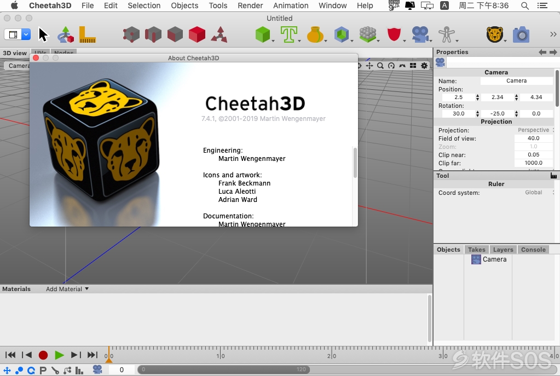The width and height of the screenshot is (560, 376).
Task: Switch to the Takes tab
Action: (476, 250)
